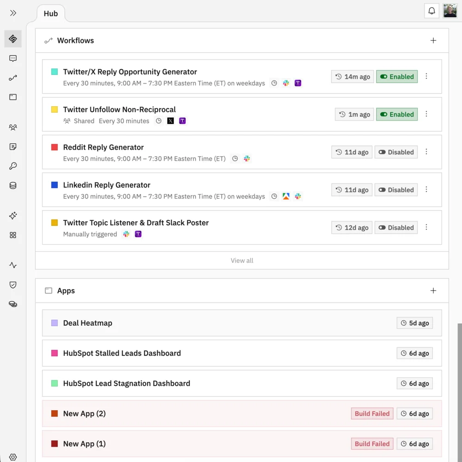Open the database icon in sidebar
The image size is (462, 462).
coord(13,186)
